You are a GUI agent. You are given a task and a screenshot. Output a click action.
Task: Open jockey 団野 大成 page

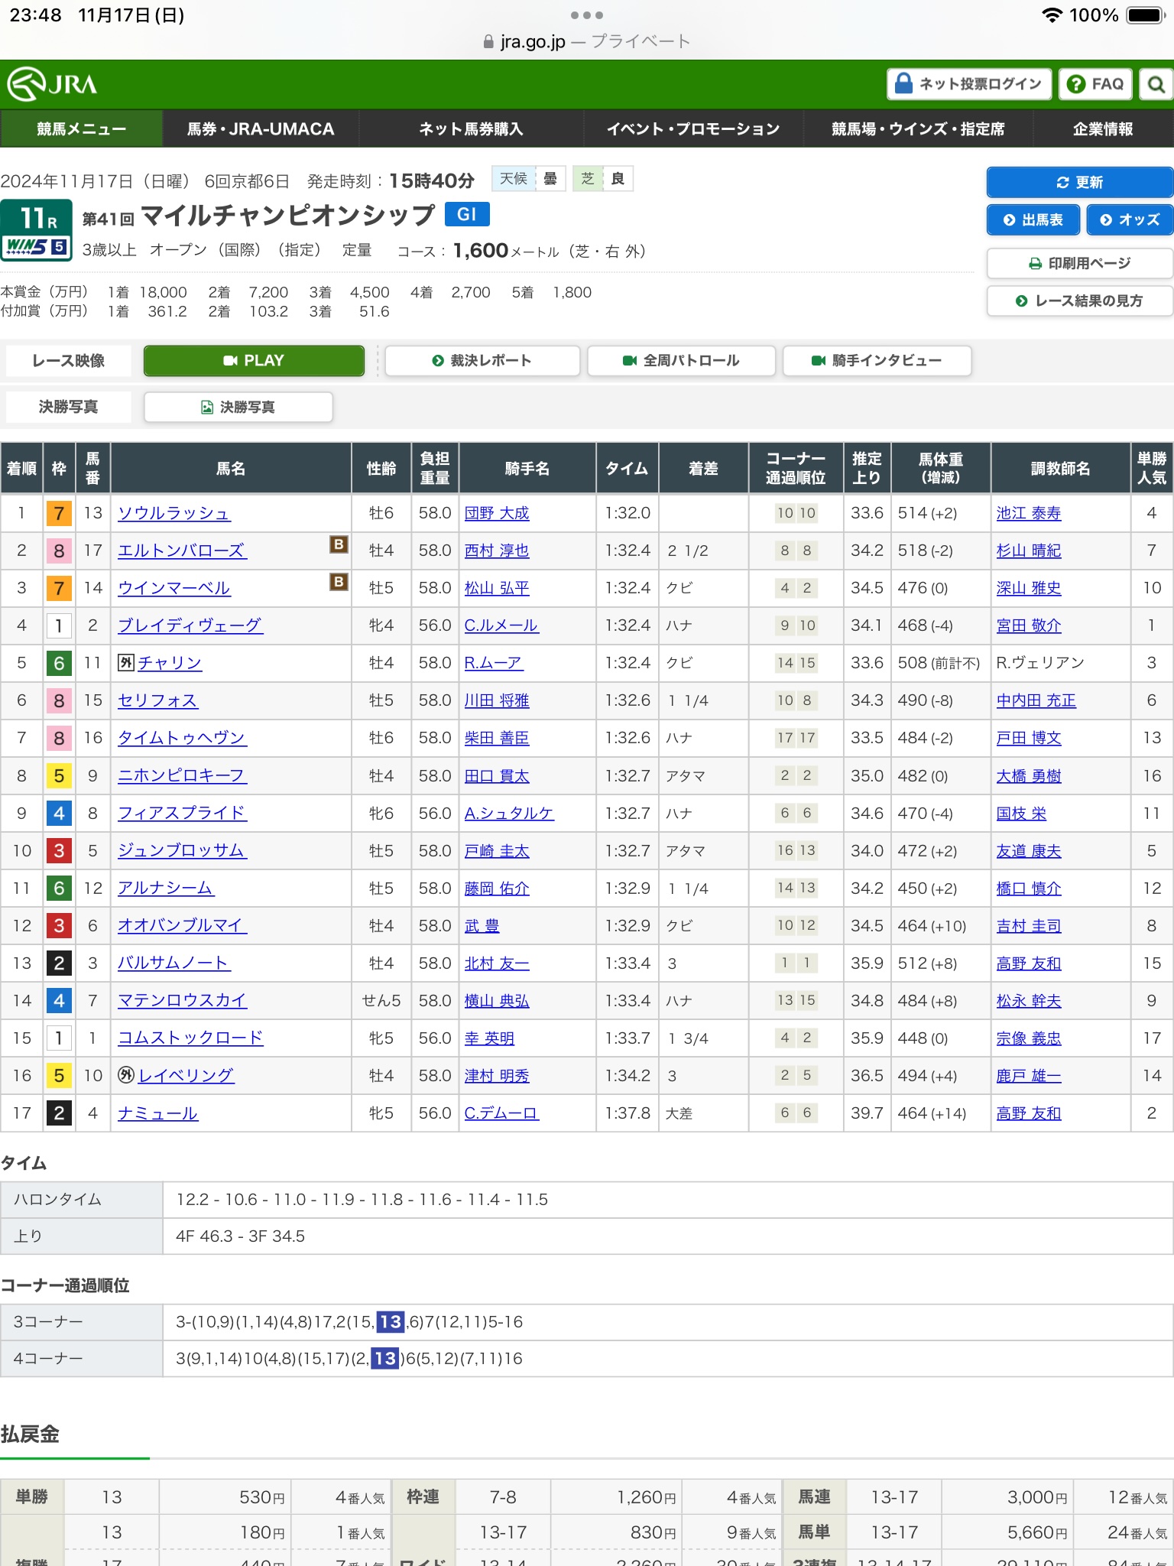point(497,513)
